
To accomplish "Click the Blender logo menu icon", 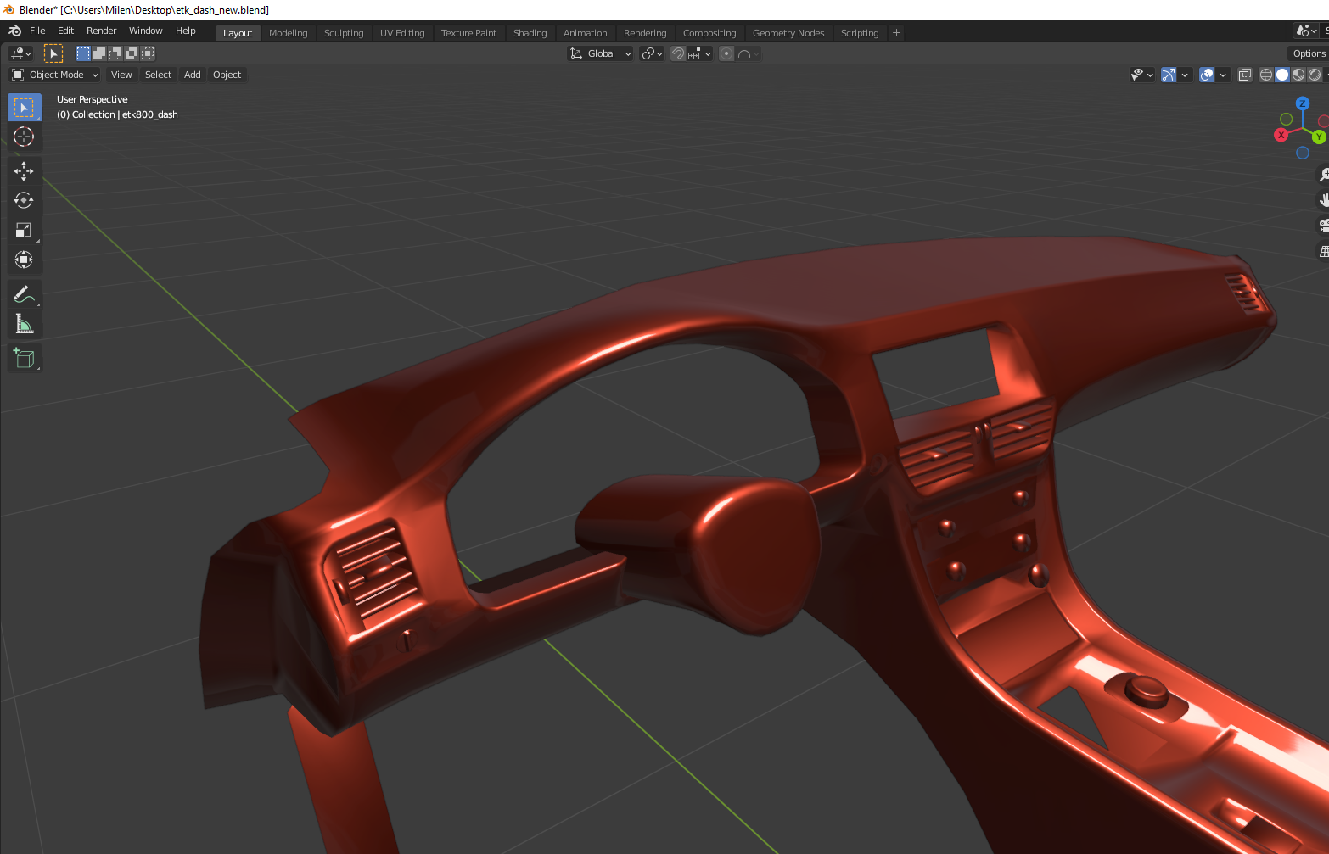I will coord(14,31).
